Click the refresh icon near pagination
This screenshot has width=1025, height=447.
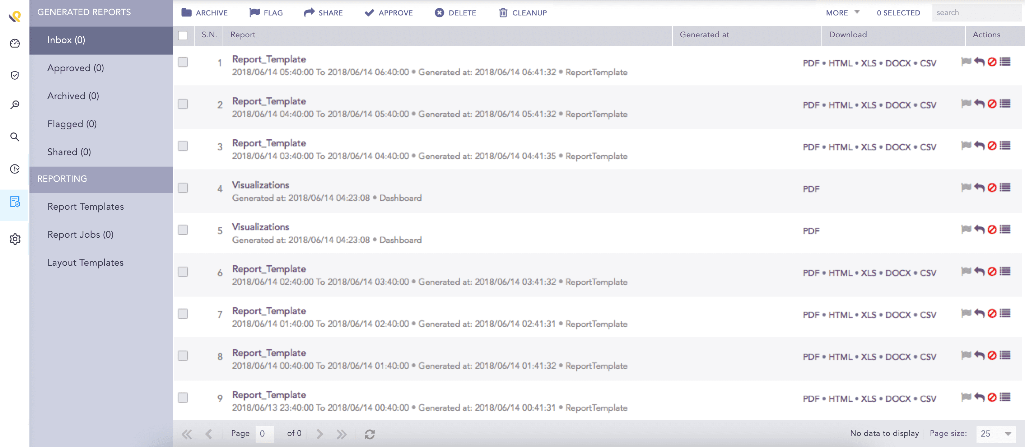[x=370, y=434]
